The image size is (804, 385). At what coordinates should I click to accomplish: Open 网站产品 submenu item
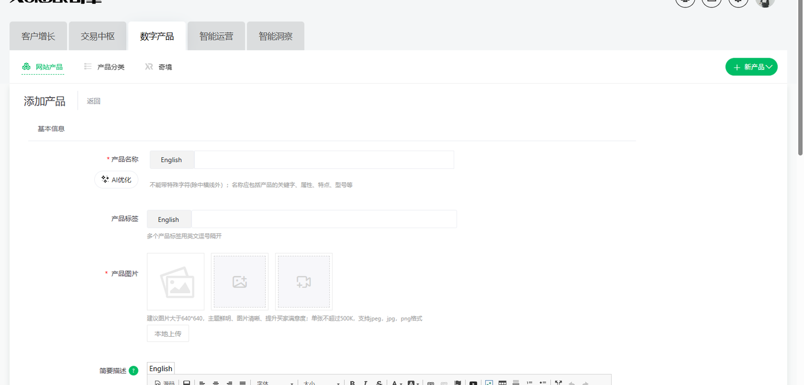(42, 67)
